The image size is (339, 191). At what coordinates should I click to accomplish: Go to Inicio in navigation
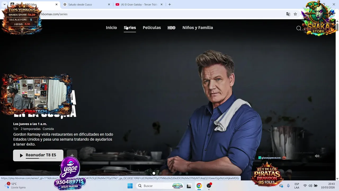pos(111,28)
